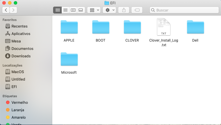
Task: Click the BOOT folder name label
Action: (100, 40)
